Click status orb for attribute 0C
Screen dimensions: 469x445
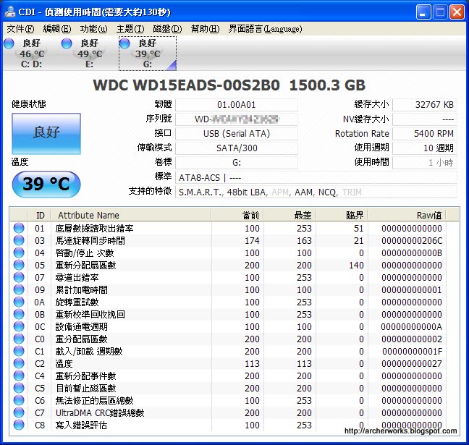coord(19,326)
